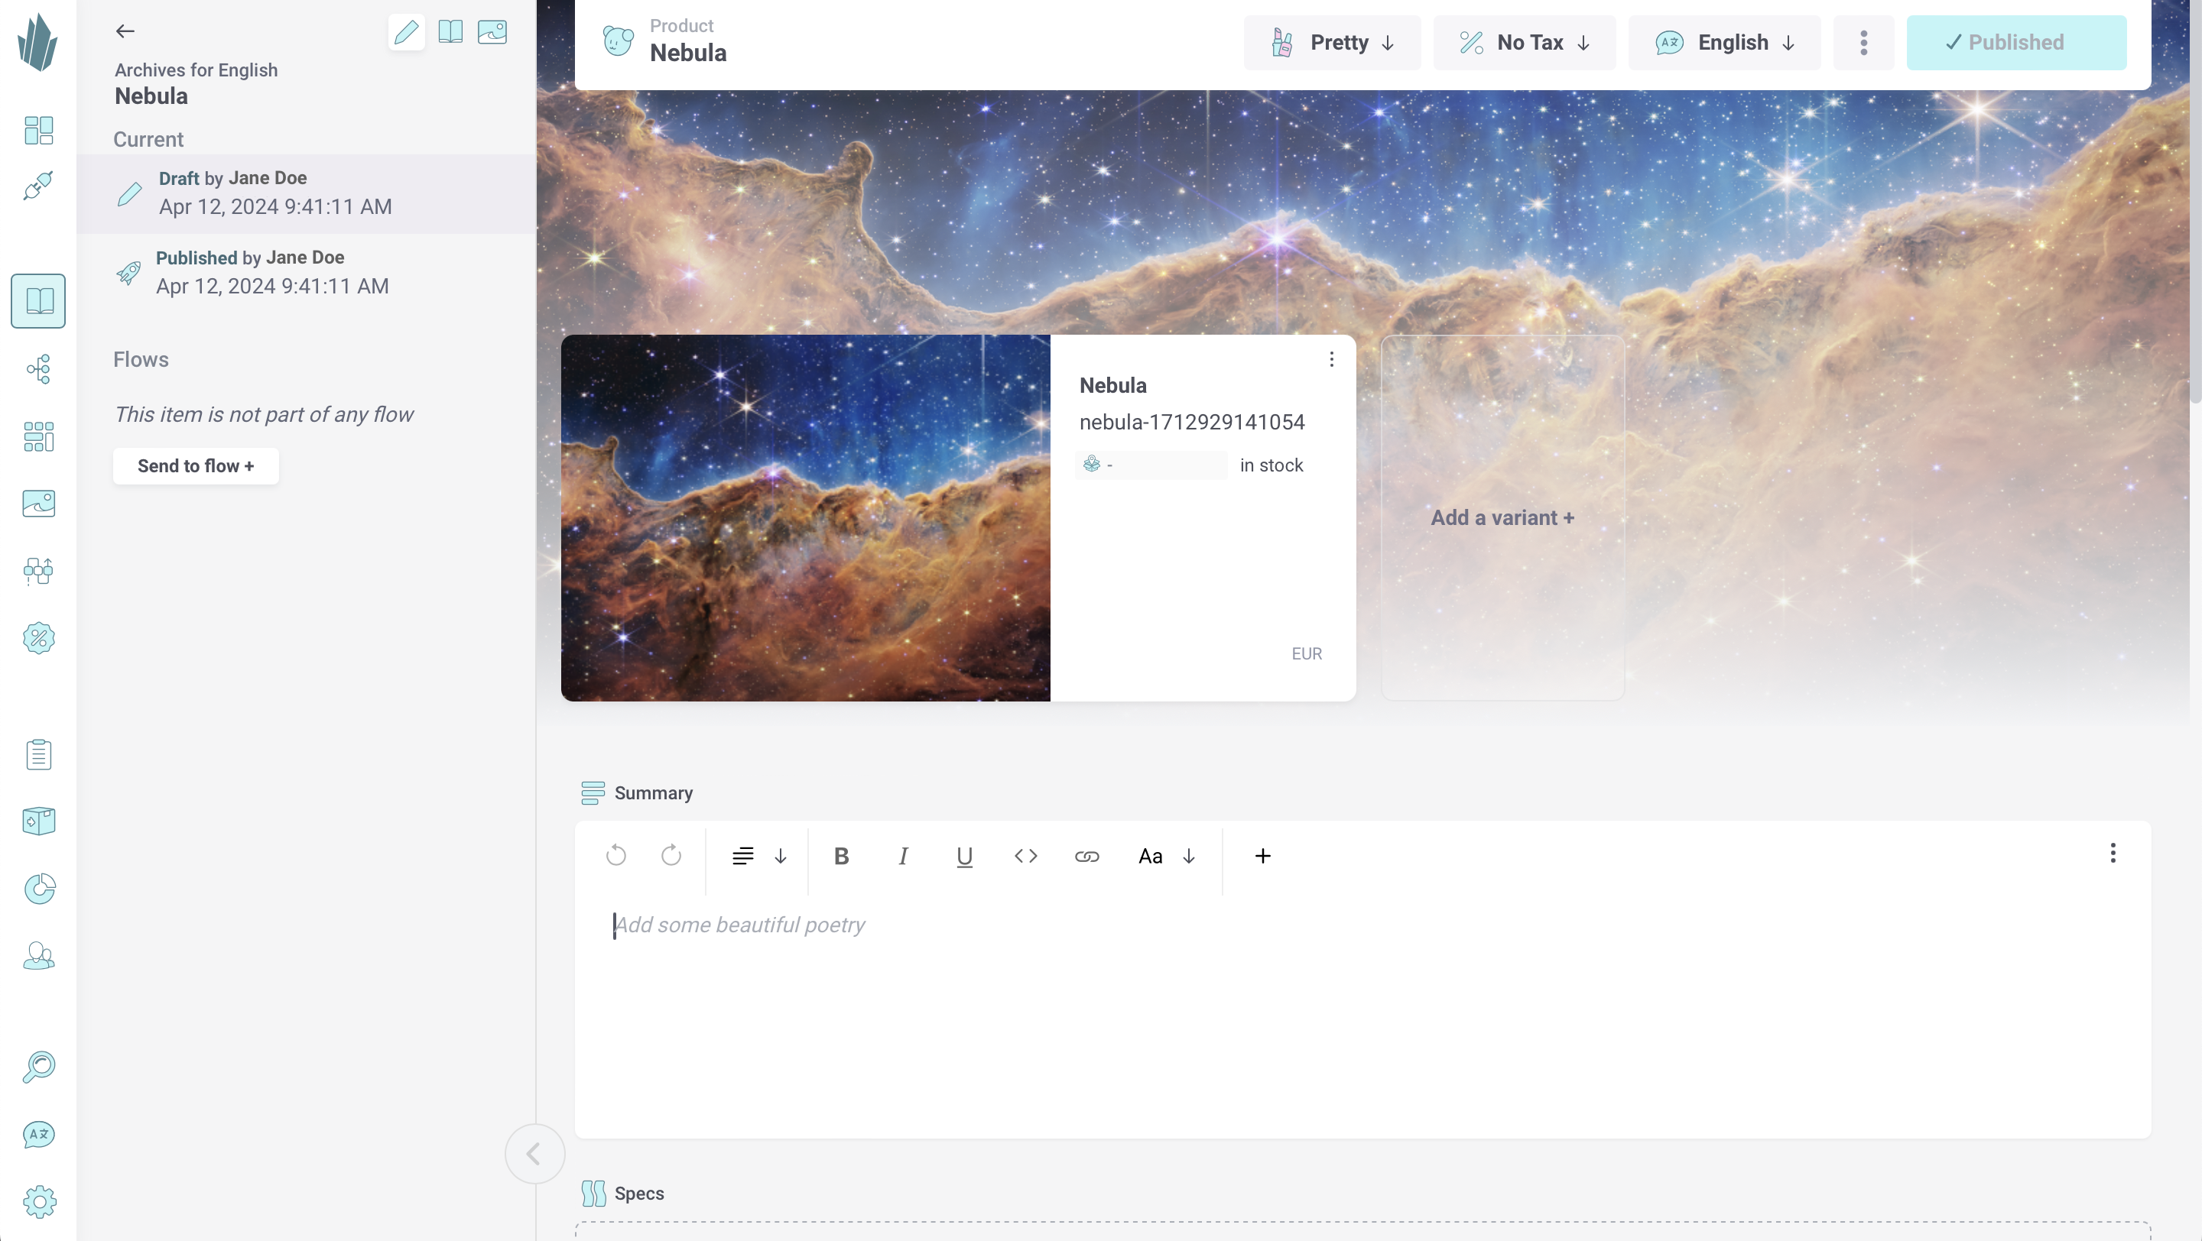Open the grids icon in sidebar
The height and width of the screenshot is (1241, 2202).
coord(38,436)
